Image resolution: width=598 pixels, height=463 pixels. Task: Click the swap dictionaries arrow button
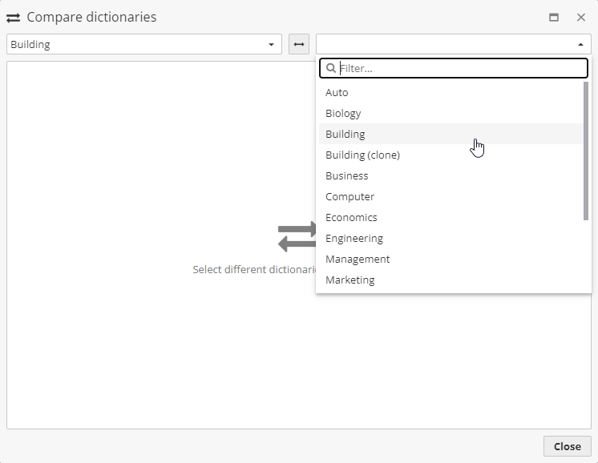click(x=299, y=44)
